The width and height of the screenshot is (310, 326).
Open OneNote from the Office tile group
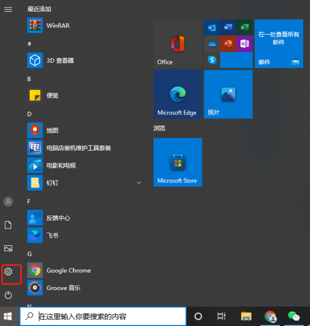[244, 43]
